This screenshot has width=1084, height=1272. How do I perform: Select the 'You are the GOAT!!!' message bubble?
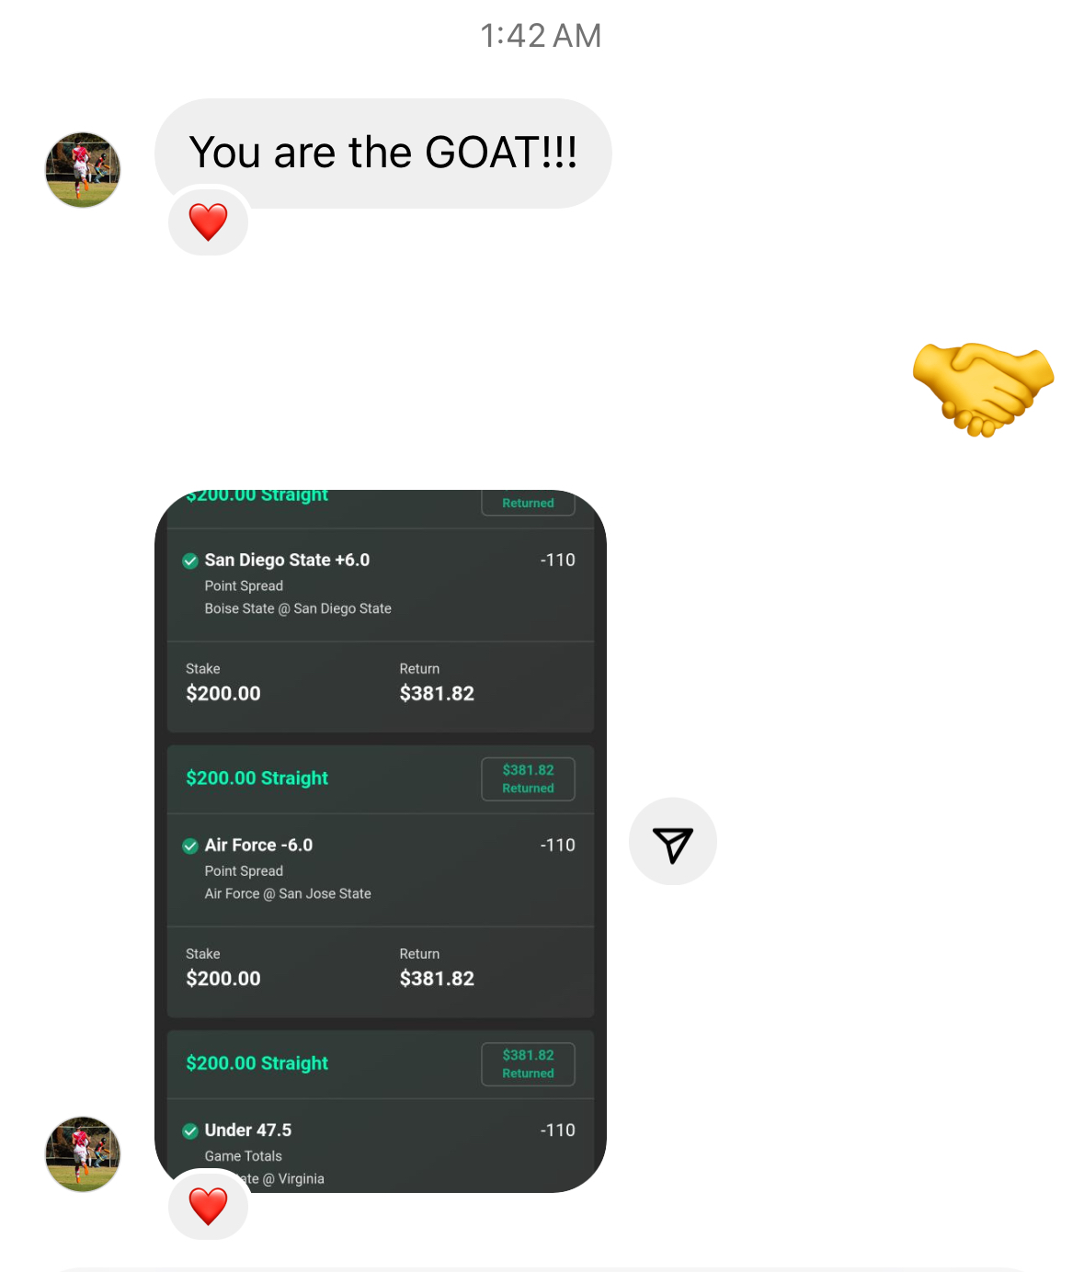[383, 153]
